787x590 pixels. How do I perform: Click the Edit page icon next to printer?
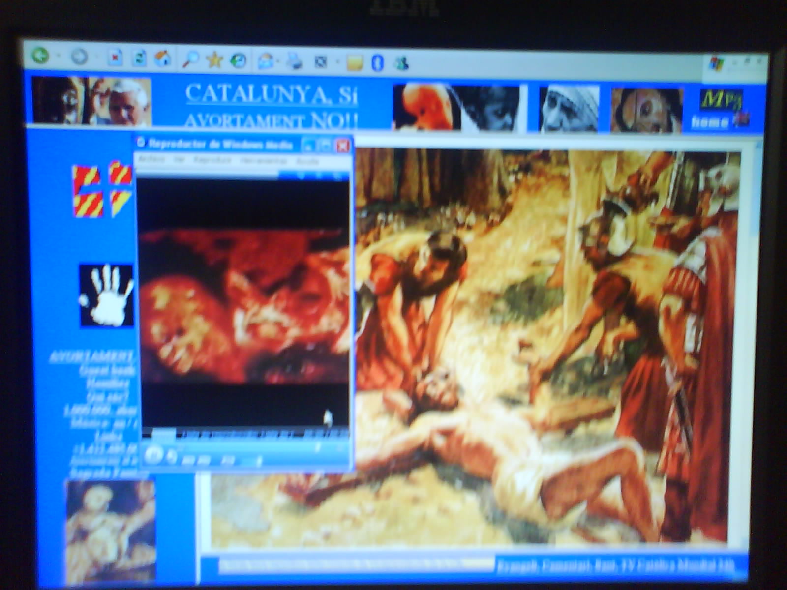321,62
